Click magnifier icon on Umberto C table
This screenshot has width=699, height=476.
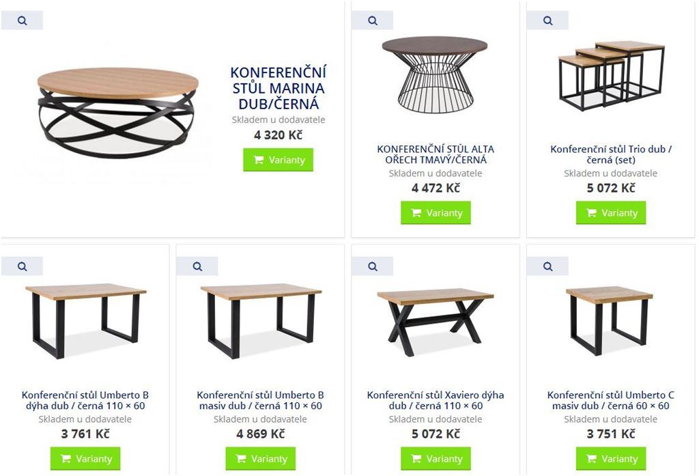click(547, 266)
